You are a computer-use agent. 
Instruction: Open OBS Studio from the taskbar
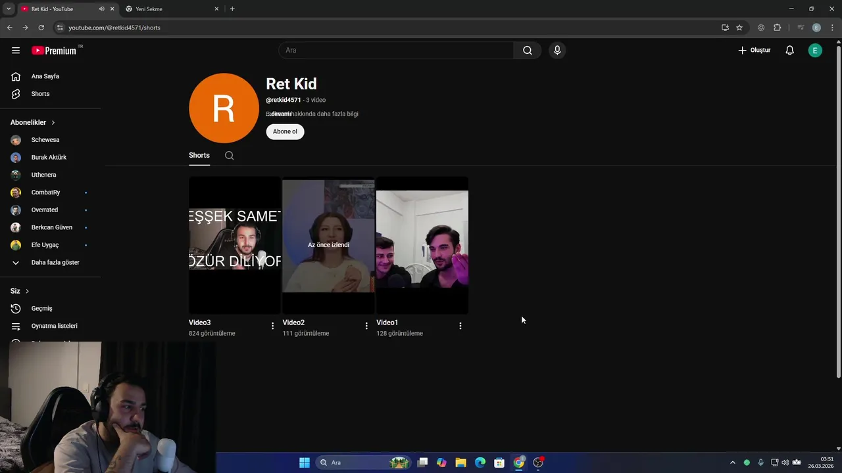coord(538,462)
